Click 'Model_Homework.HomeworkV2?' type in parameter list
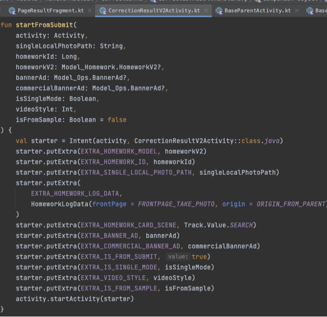327x317 pixels. tap(111, 67)
